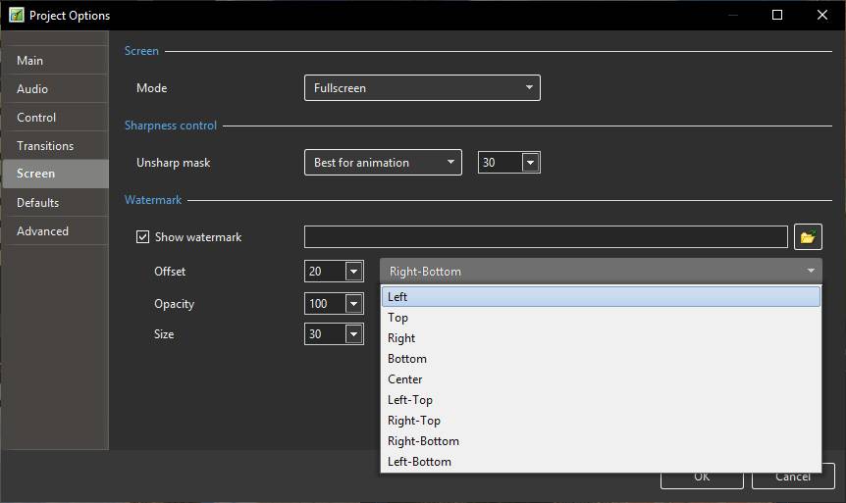Switch to the Transitions tab
The height and width of the screenshot is (503, 846).
point(56,145)
